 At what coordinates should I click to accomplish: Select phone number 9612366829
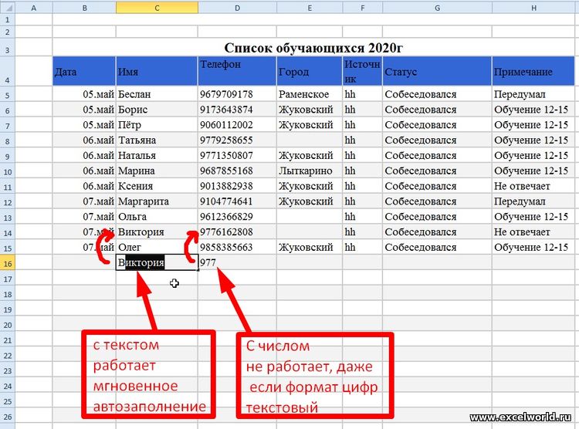pos(237,217)
